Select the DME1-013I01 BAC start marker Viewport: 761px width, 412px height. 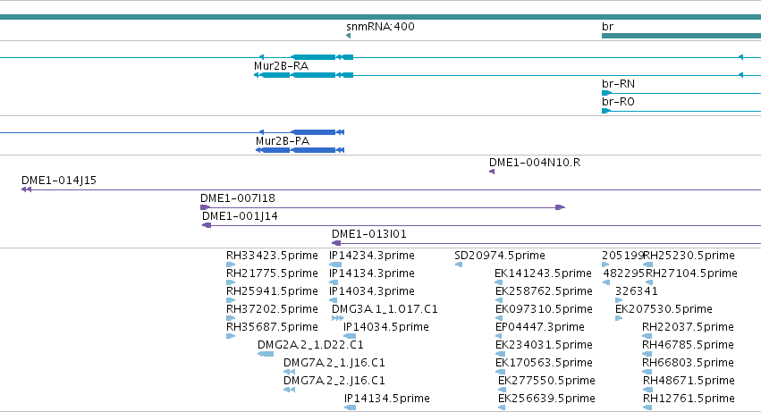click(336, 243)
